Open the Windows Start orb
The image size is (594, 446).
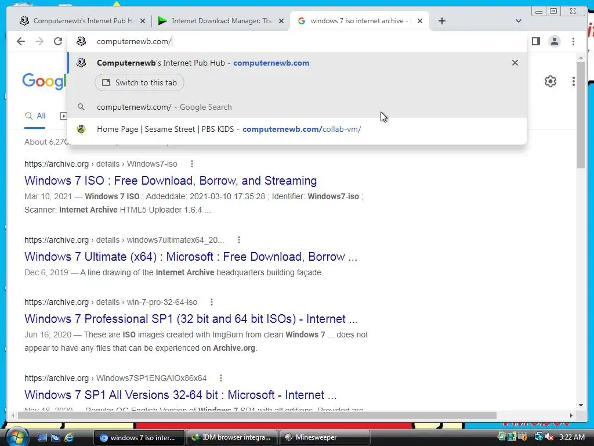coord(16,437)
